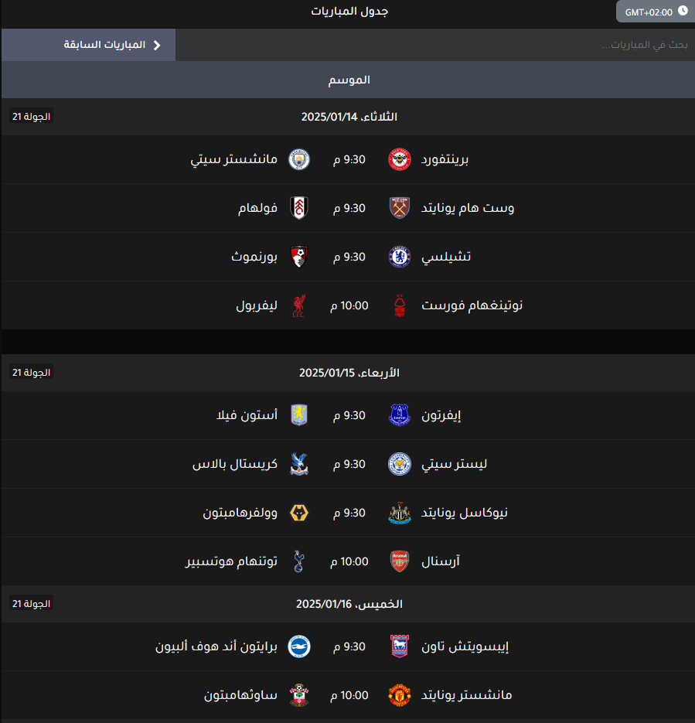Click the Chelsea club crest
Screen dimensions: 695x723
[x=399, y=257]
